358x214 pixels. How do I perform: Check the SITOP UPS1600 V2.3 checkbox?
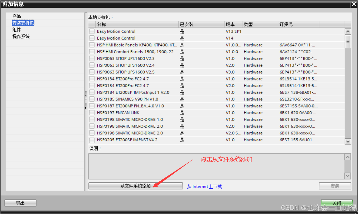coord(92,58)
